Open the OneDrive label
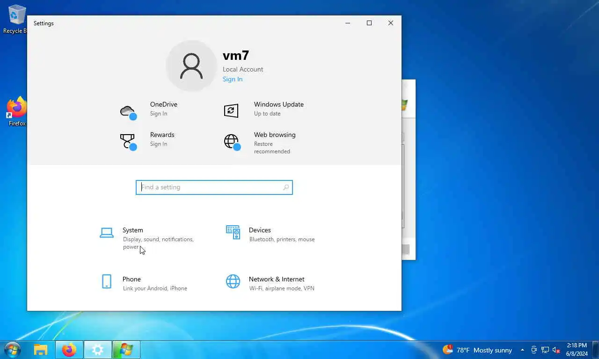The width and height of the screenshot is (599, 359). (164, 104)
